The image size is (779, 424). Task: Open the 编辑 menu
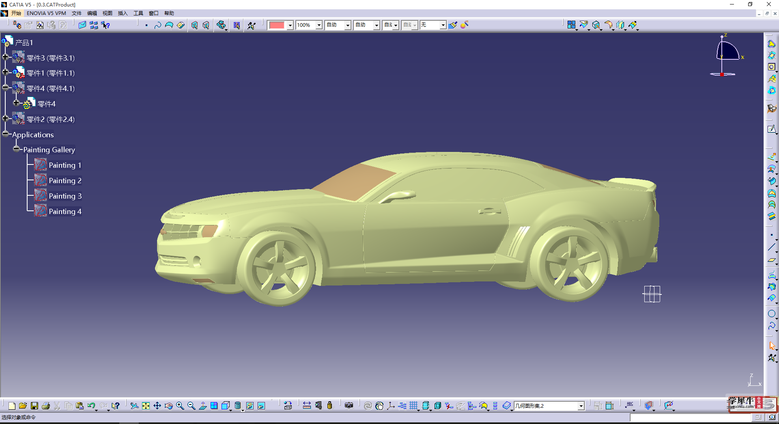[x=92, y=13]
